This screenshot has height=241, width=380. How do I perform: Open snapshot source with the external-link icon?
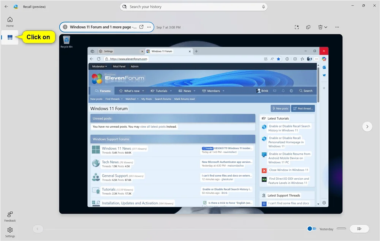pos(141,27)
